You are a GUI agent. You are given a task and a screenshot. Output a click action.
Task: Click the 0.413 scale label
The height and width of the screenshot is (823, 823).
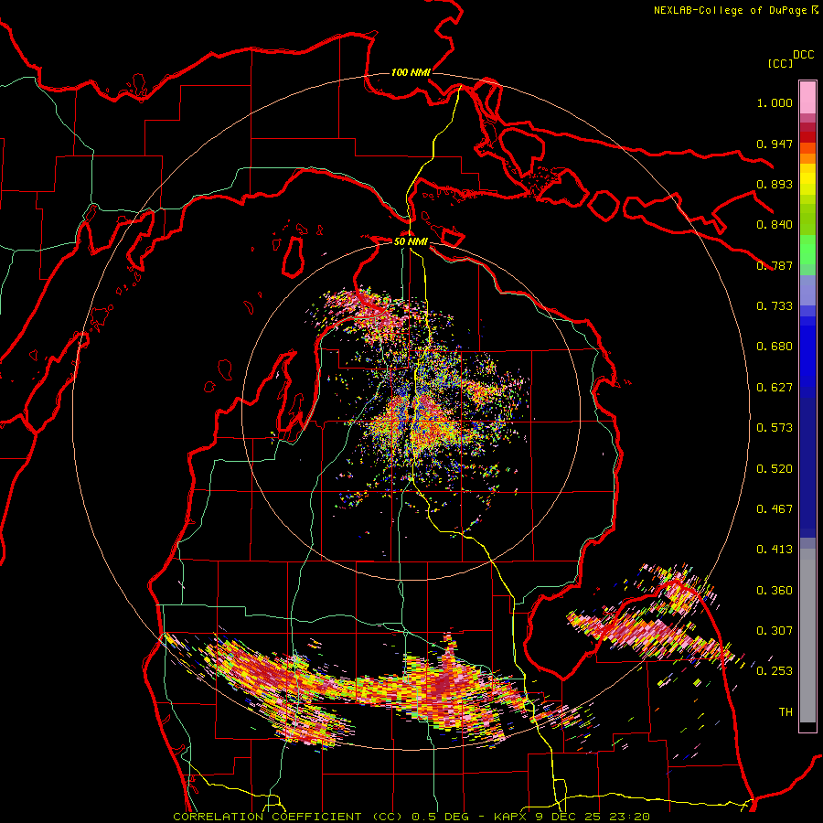click(x=775, y=550)
